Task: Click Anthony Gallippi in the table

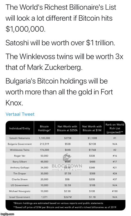Action: coord(20,168)
